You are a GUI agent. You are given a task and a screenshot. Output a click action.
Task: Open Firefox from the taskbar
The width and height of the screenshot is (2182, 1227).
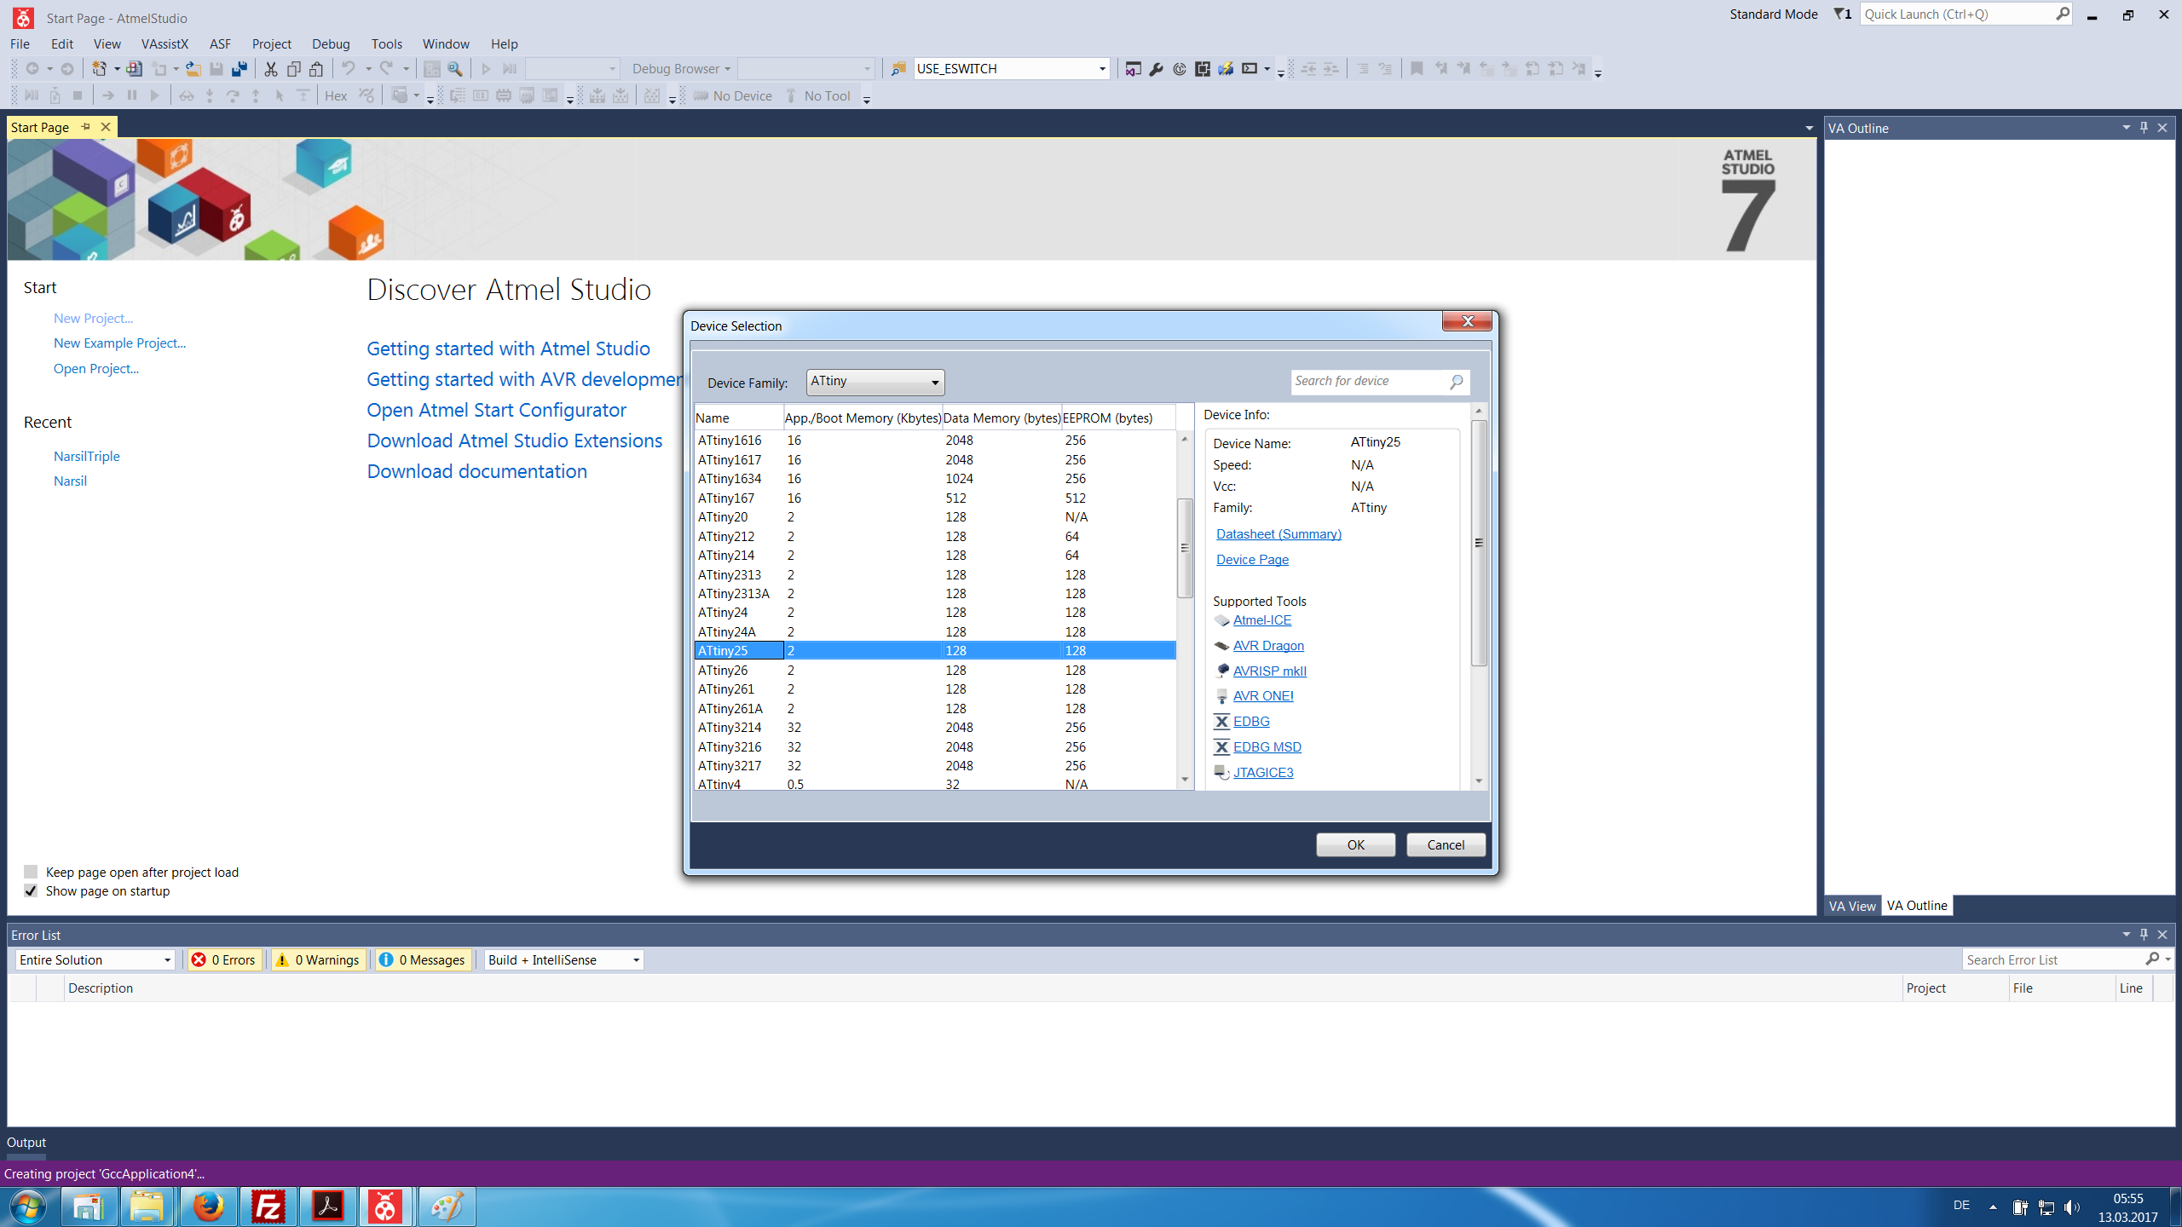click(x=208, y=1207)
